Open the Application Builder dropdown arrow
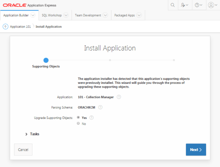Viewport: 220px width, 167px height. [x=33, y=15]
